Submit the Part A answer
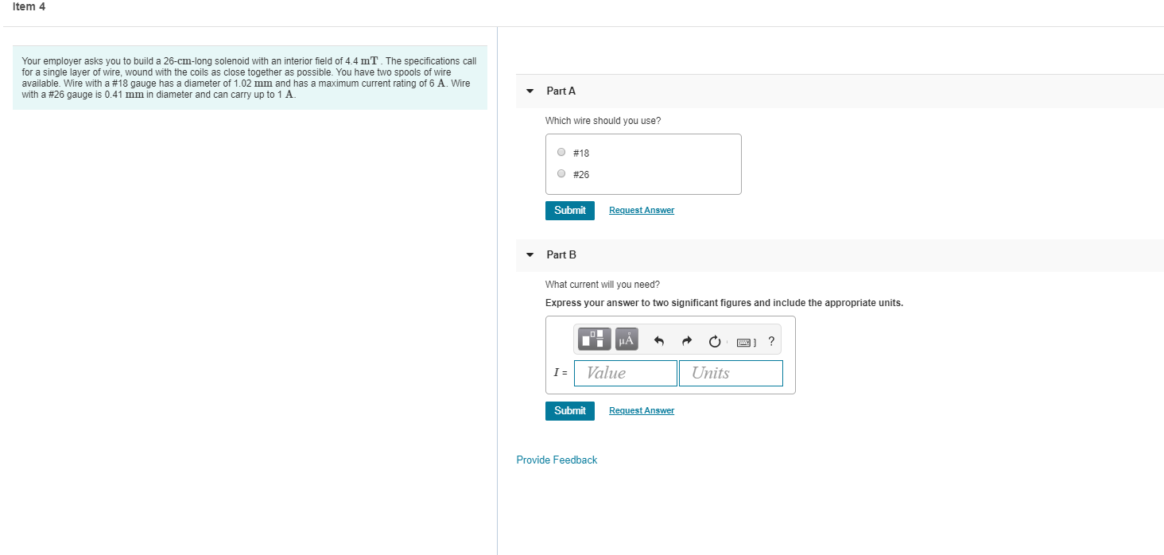 [x=569, y=210]
